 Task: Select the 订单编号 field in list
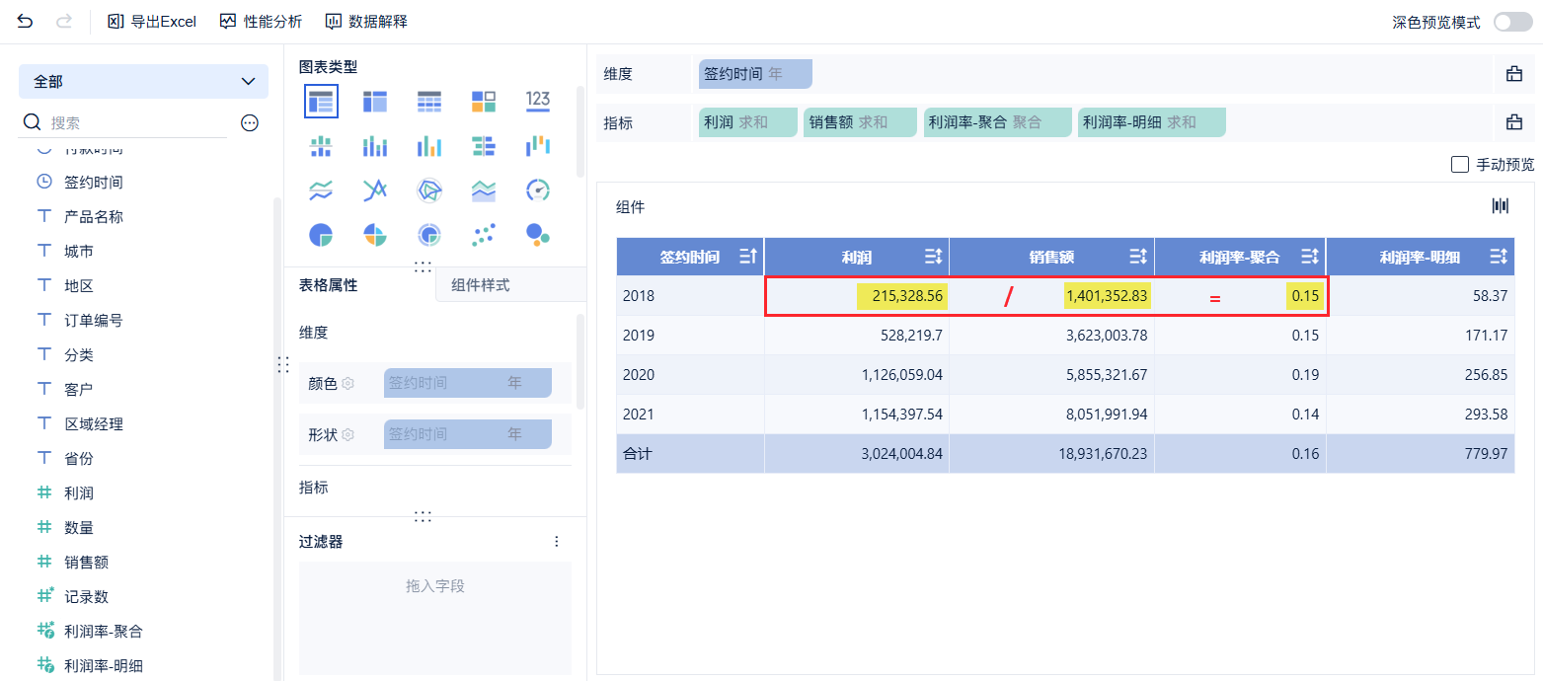pos(94,321)
